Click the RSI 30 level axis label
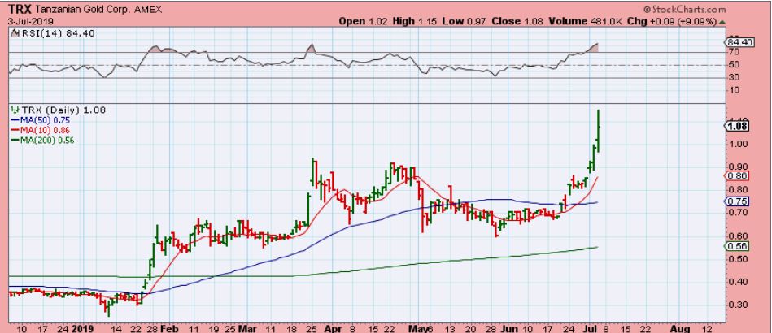This screenshot has height=333, width=772. point(734,77)
